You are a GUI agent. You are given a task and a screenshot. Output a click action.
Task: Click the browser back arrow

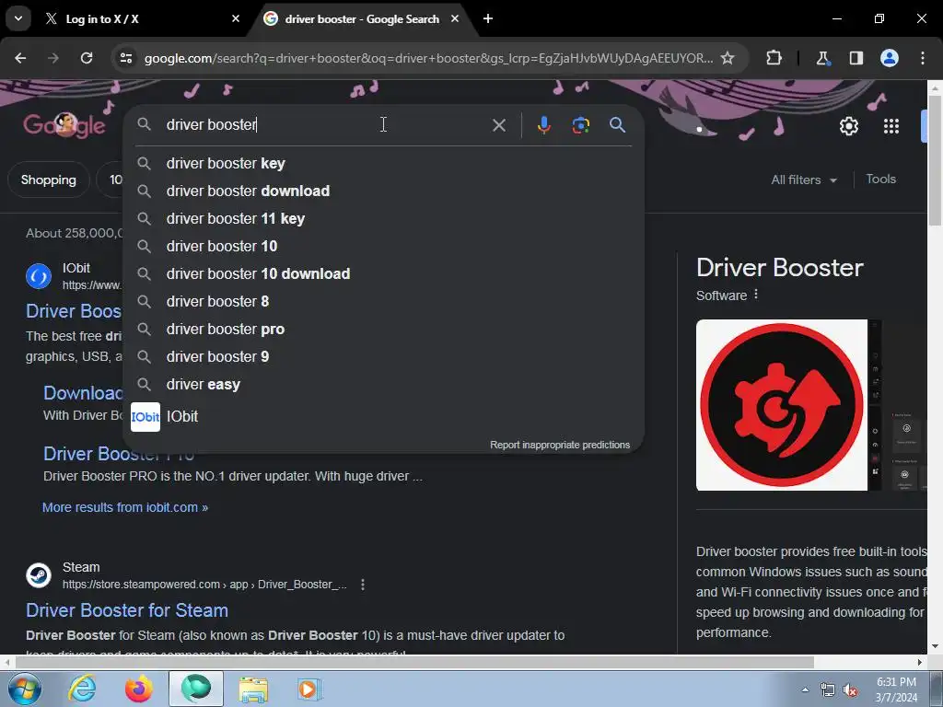pos(20,58)
